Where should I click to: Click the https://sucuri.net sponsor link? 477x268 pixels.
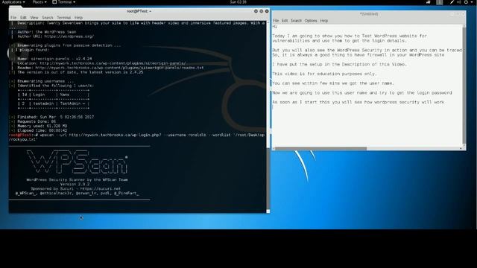point(101,188)
